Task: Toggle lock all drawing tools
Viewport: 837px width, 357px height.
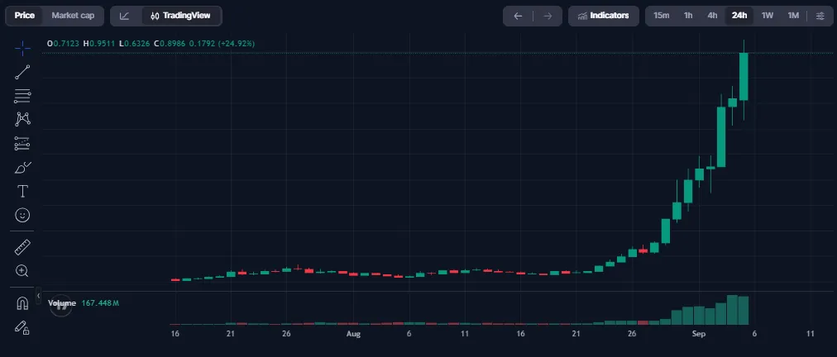Action: point(22,326)
